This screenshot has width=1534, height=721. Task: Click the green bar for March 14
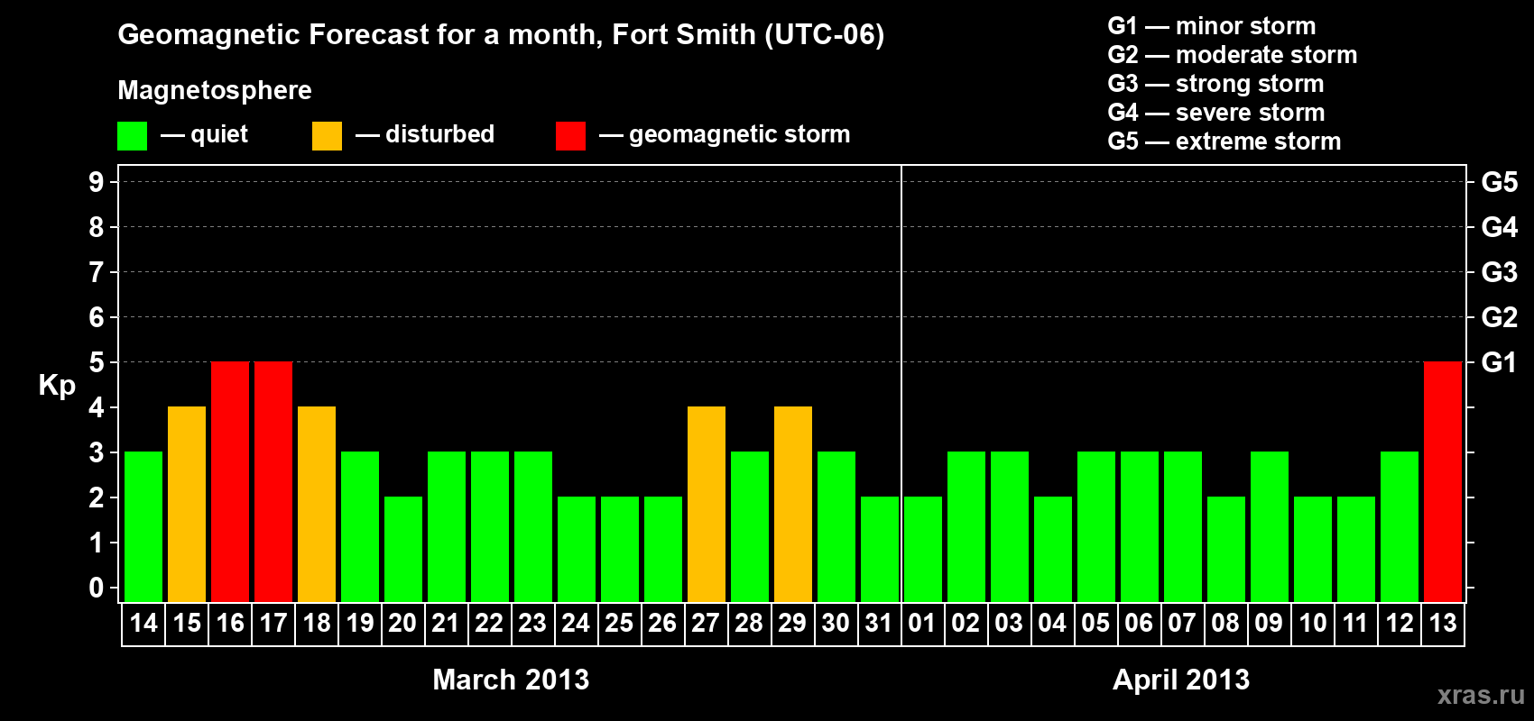[x=143, y=527]
